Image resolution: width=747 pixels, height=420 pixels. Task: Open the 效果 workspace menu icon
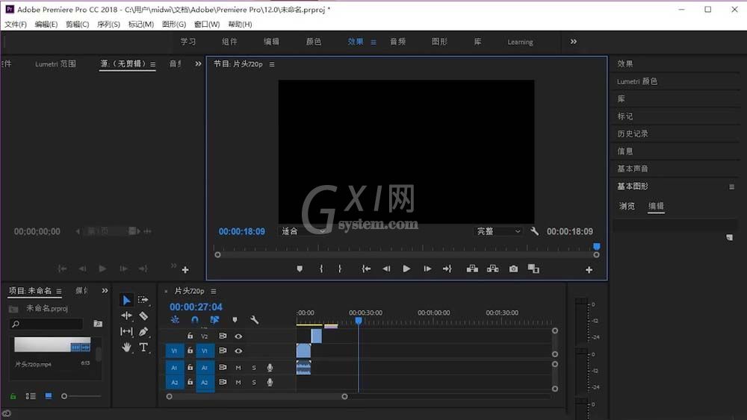(x=373, y=43)
